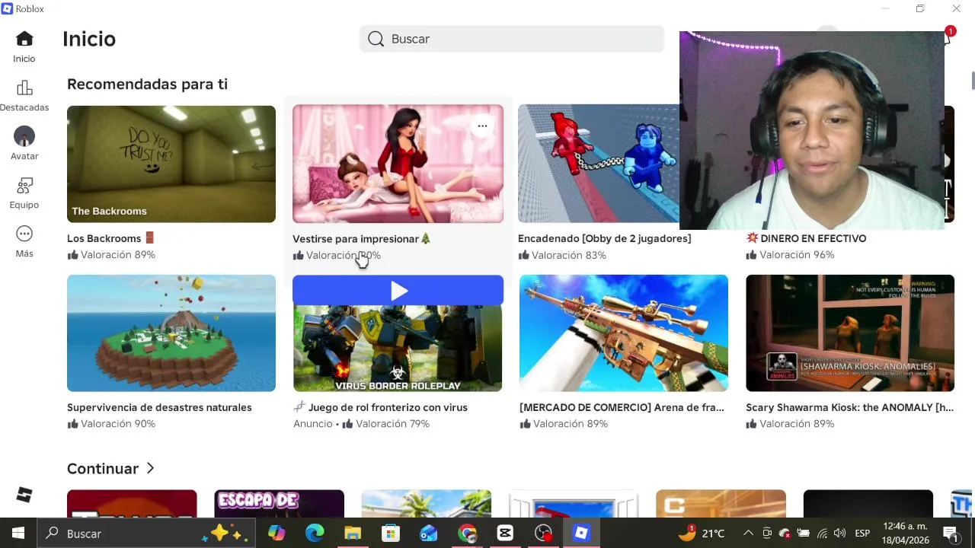Click Valoración 89% under Los Backrooms
The width and height of the screenshot is (975, 548).
[111, 255]
